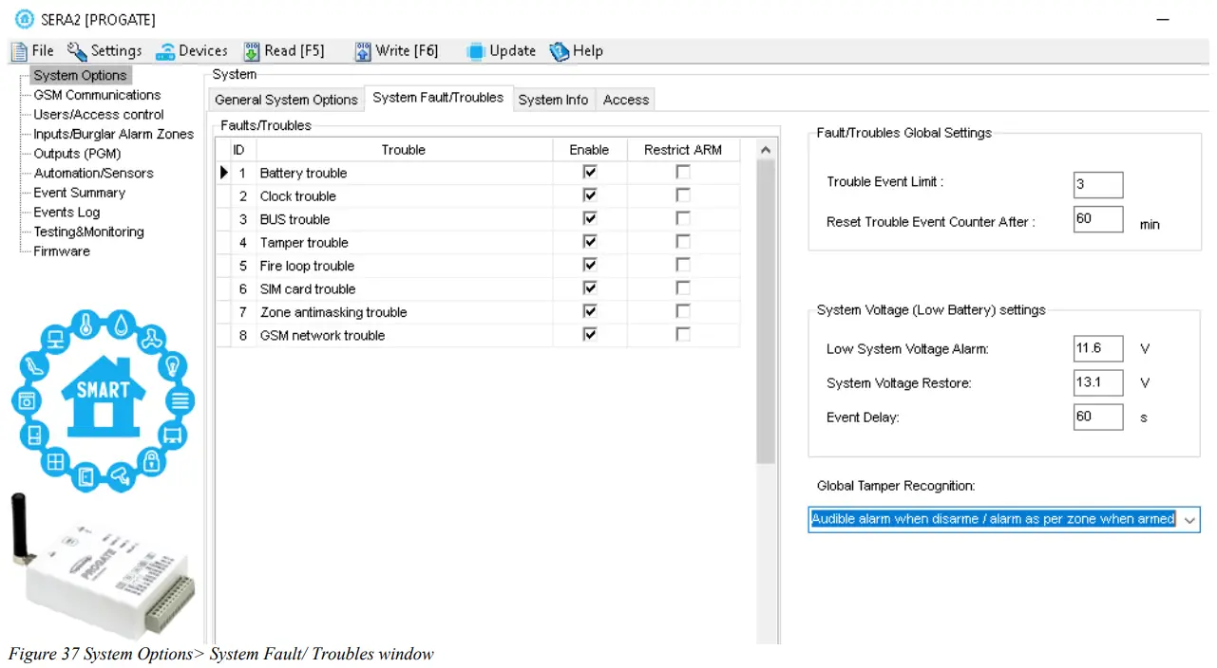1217x668 pixels.
Task: Open the Access tab
Action: click(x=625, y=99)
